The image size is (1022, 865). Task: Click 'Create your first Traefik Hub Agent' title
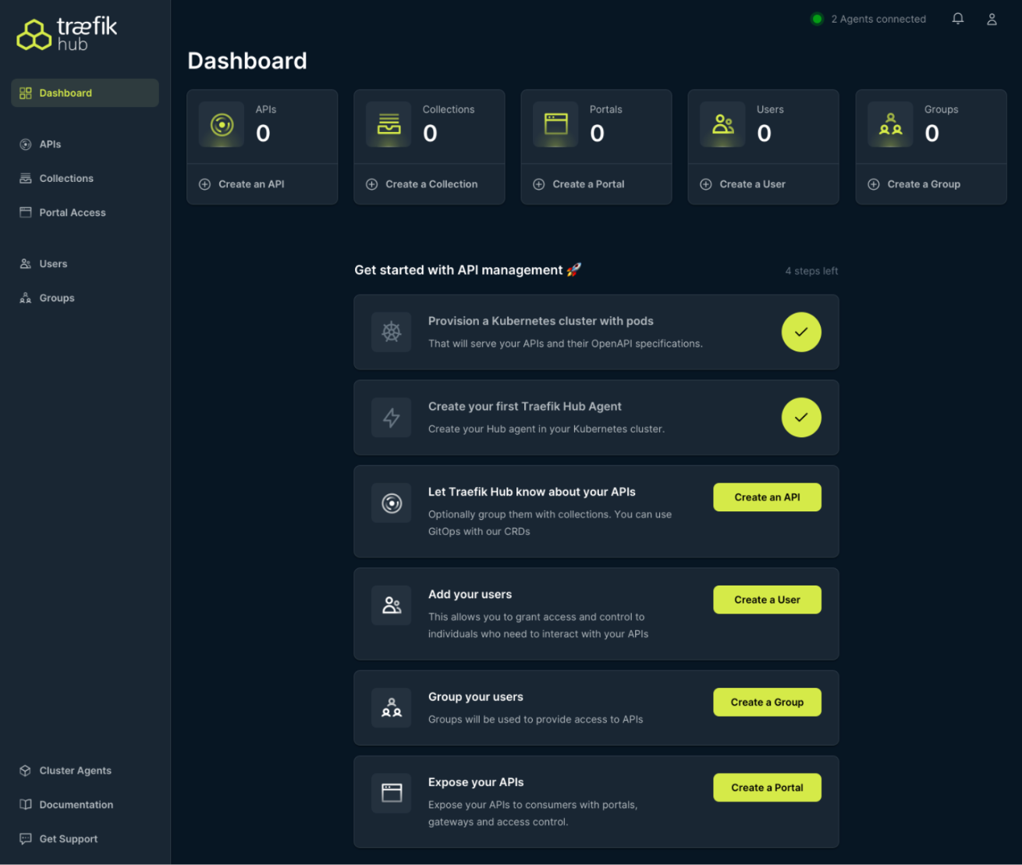coord(525,407)
